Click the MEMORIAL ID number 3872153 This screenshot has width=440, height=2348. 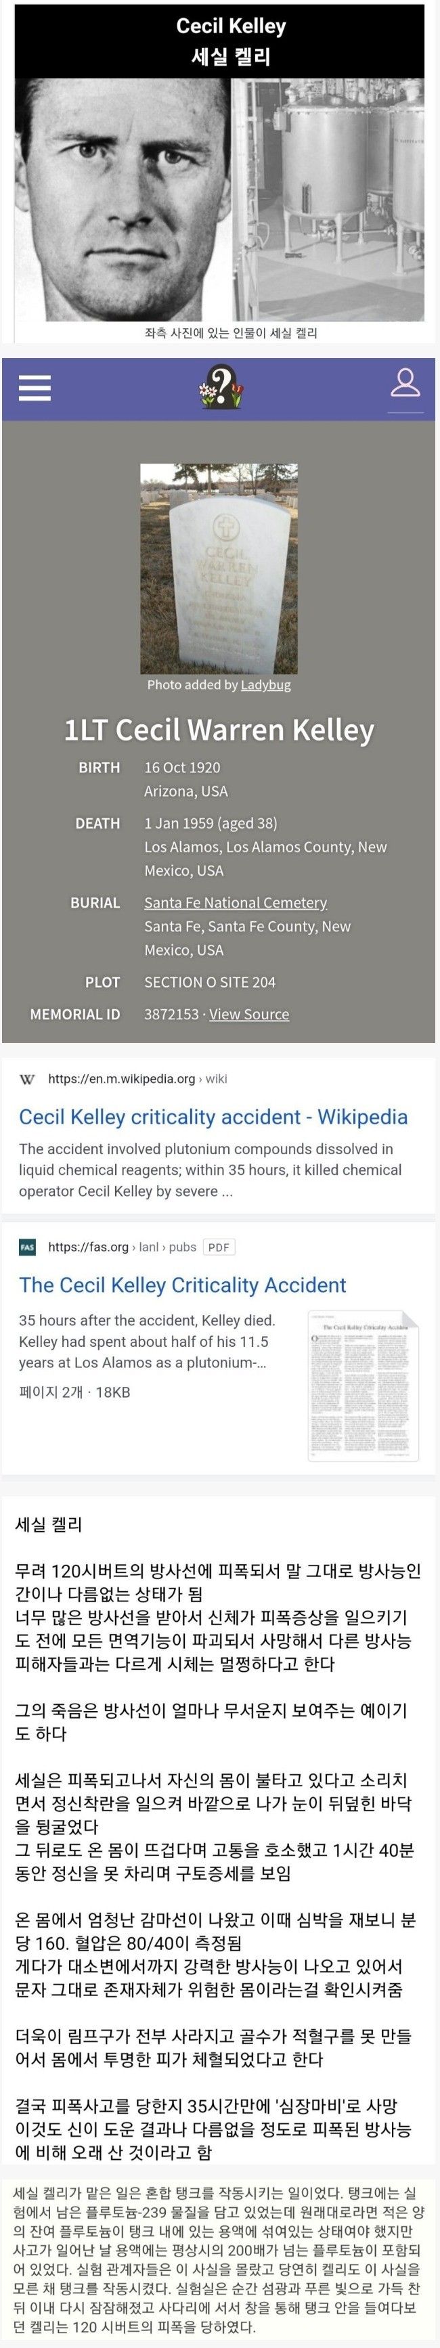[x=171, y=1013]
